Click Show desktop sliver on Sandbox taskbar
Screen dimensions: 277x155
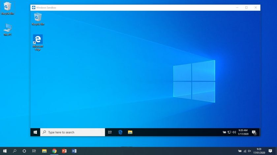(260, 132)
